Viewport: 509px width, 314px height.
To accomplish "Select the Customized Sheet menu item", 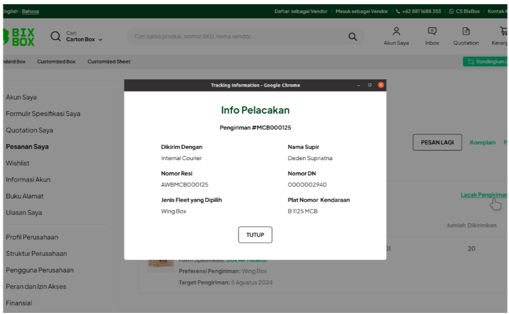I will pyautogui.click(x=109, y=62).
